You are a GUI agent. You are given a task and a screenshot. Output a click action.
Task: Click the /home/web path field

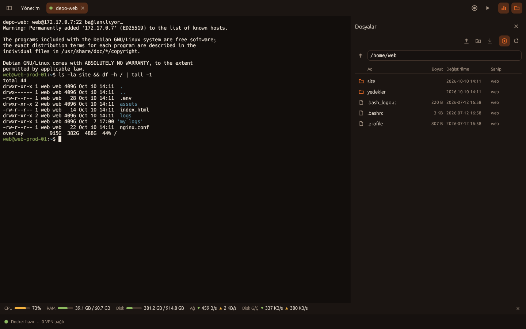pyautogui.click(x=444, y=56)
